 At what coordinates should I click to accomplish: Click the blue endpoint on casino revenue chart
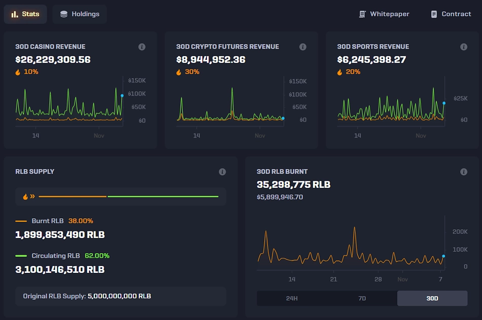[x=122, y=95]
